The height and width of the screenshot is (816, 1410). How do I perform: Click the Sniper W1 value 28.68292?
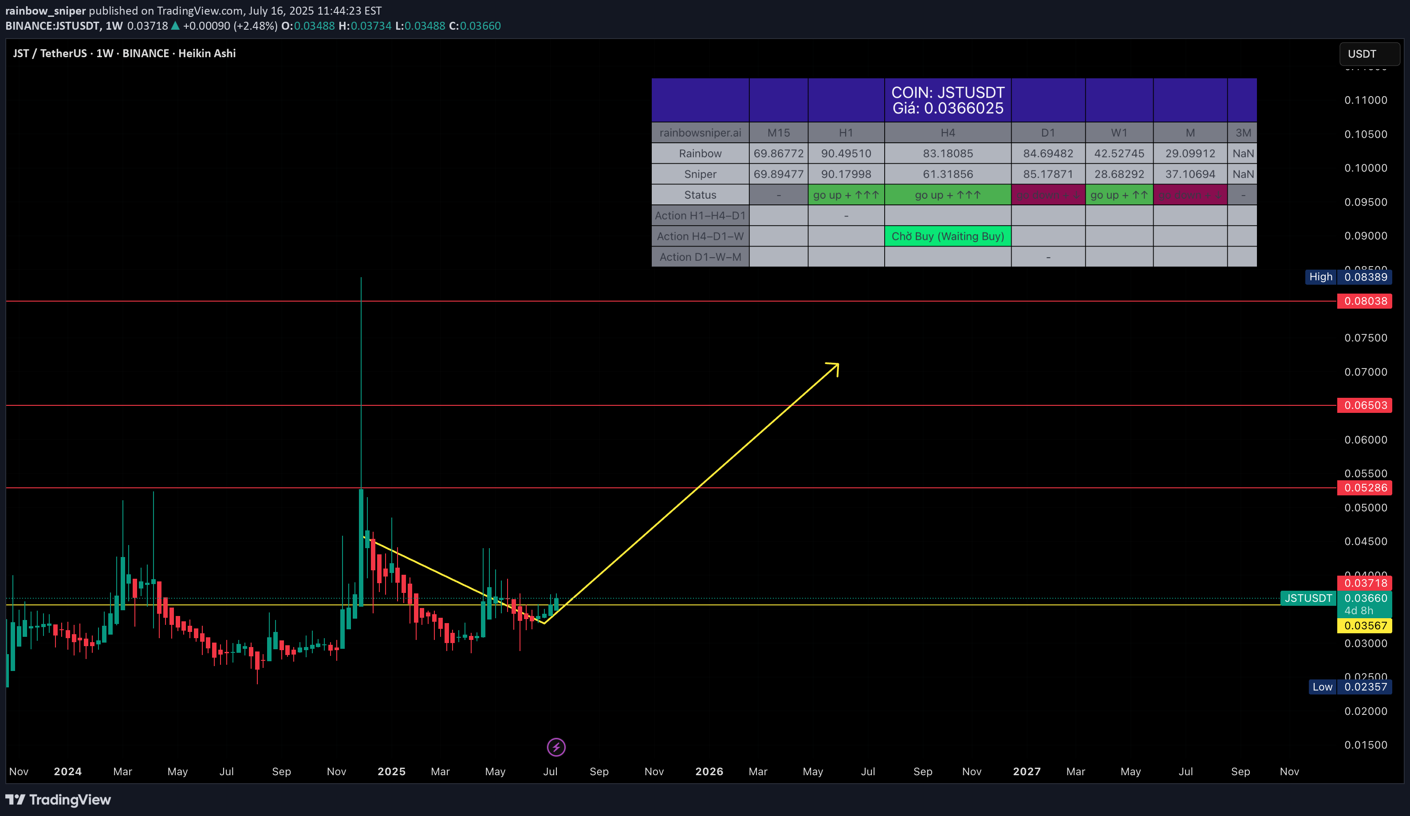1119,174
